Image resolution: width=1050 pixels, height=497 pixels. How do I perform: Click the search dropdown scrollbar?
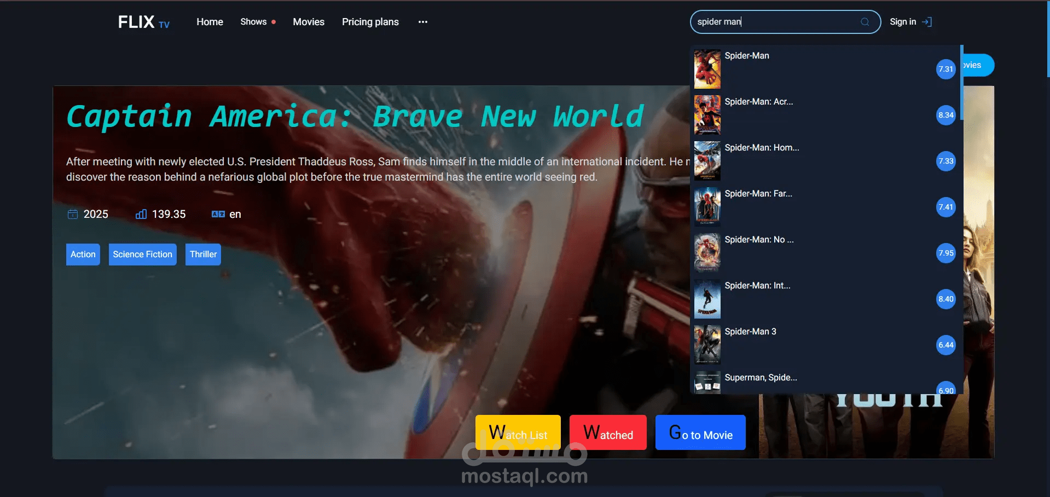tap(961, 82)
